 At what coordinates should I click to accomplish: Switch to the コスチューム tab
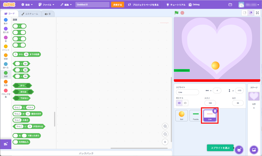(30, 14)
